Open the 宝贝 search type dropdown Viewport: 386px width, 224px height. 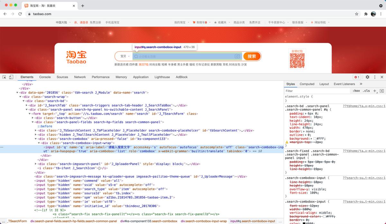click(124, 56)
